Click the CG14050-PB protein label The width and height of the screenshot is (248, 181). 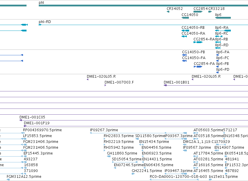pos(194,52)
